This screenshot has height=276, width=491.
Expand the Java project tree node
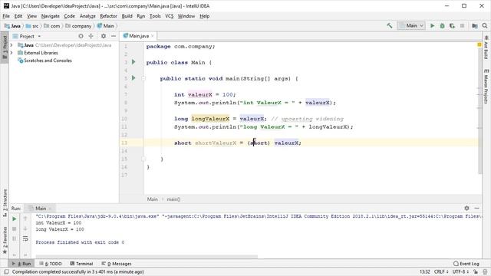point(12,45)
